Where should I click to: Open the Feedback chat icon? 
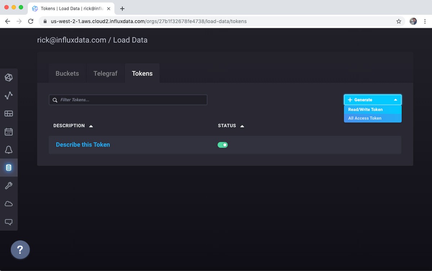tap(9, 222)
